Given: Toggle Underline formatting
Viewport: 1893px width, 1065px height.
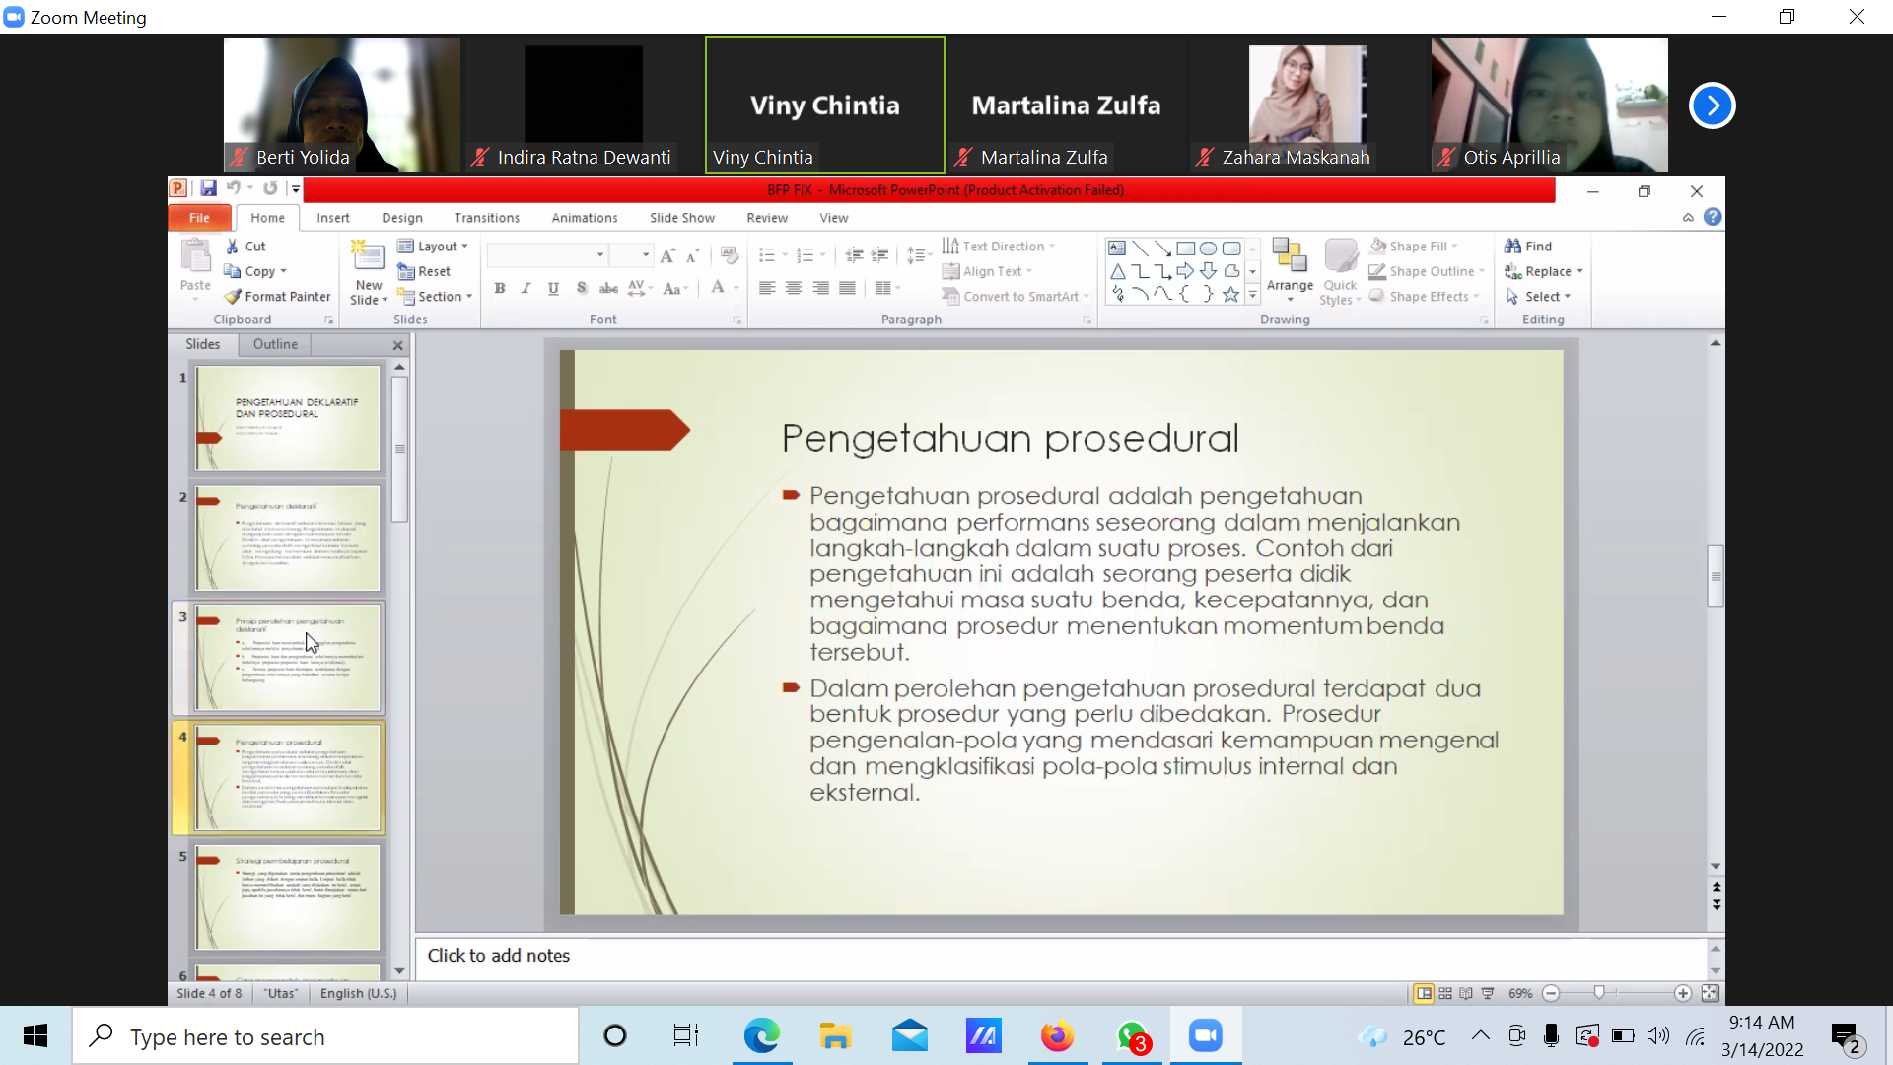Looking at the screenshot, I should pyautogui.click(x=553, y=288).
